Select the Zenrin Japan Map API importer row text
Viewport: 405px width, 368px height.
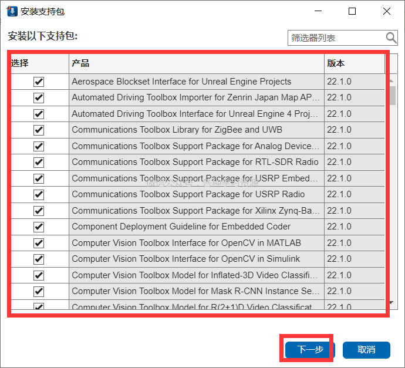tap(196, 97)
